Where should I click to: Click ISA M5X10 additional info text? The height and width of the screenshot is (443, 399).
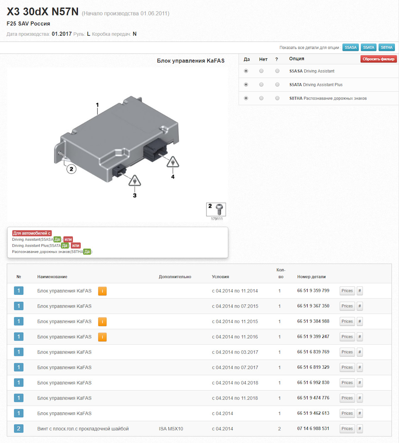tap(171, 429)
